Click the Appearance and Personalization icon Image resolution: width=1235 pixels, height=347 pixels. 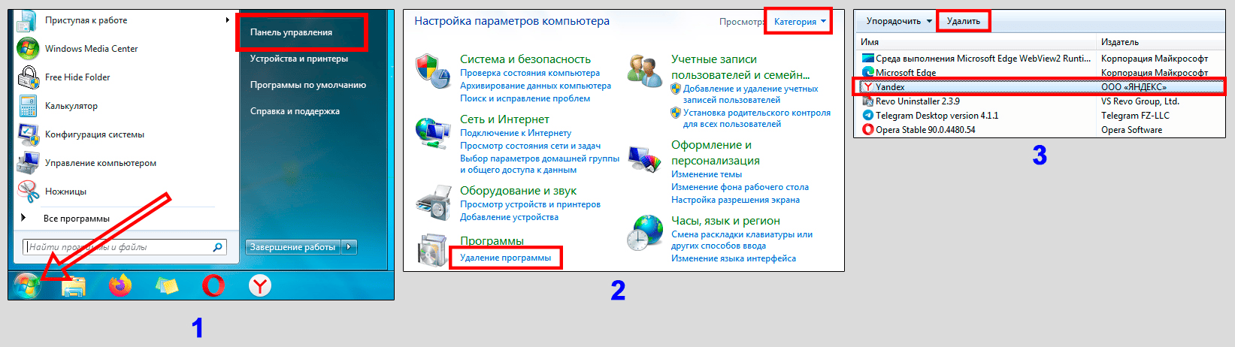click(645, 160)
